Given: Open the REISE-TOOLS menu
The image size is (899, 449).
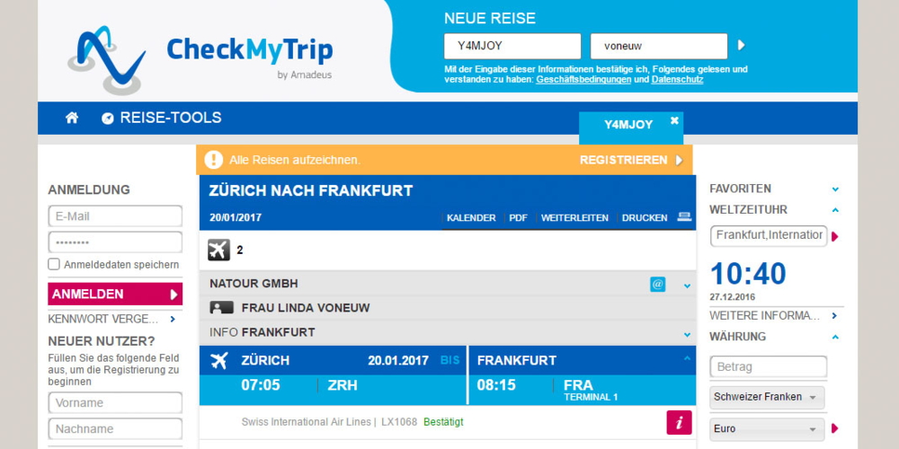Looking at the screenshot, I should coord(162,118).
